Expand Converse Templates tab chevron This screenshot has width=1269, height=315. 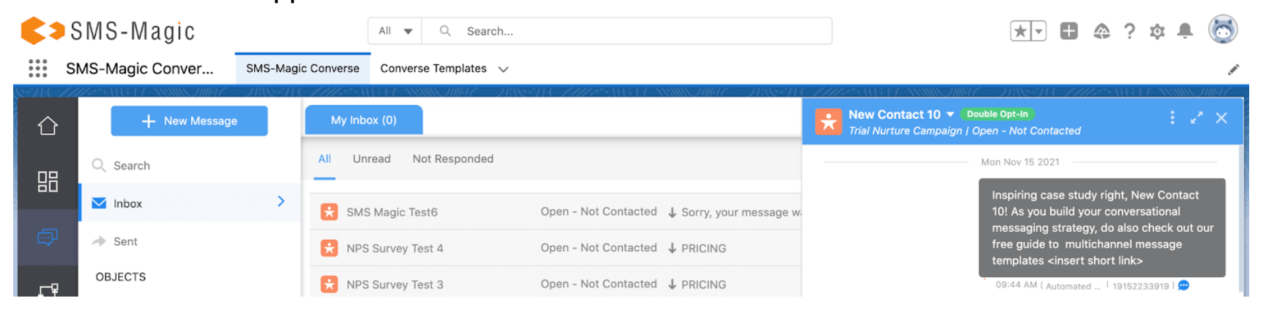tap(503, 69)
